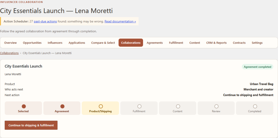This screenshot has width=278, height=138.
Task: Go to CRM & Reports tab
Action: click(216, 43)
